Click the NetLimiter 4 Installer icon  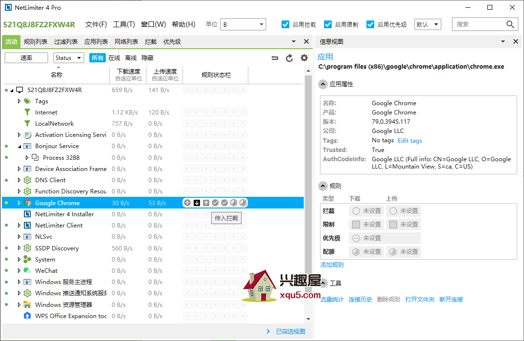pyautogui.click(x=27, y=214)
